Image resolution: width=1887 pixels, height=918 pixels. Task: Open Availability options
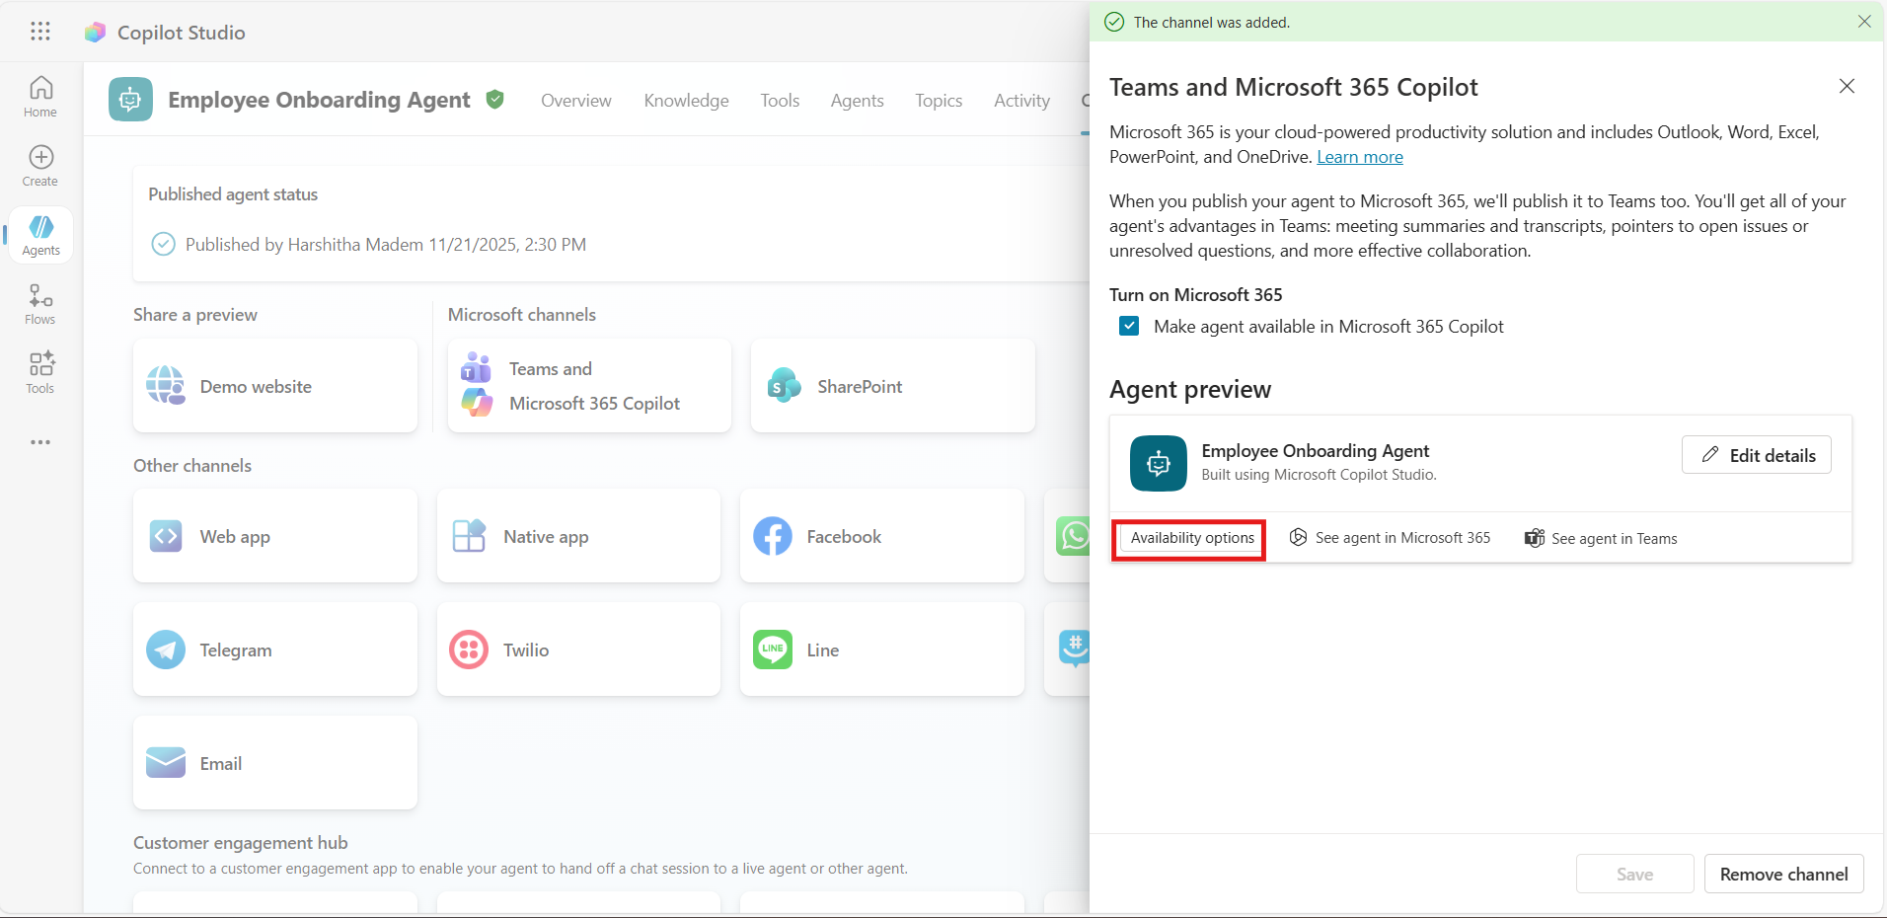1191,538
